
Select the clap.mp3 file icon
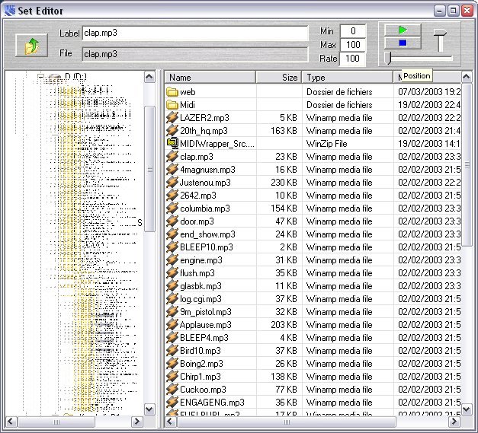point(172,157)
